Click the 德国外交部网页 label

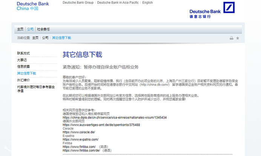click(74, 121)
